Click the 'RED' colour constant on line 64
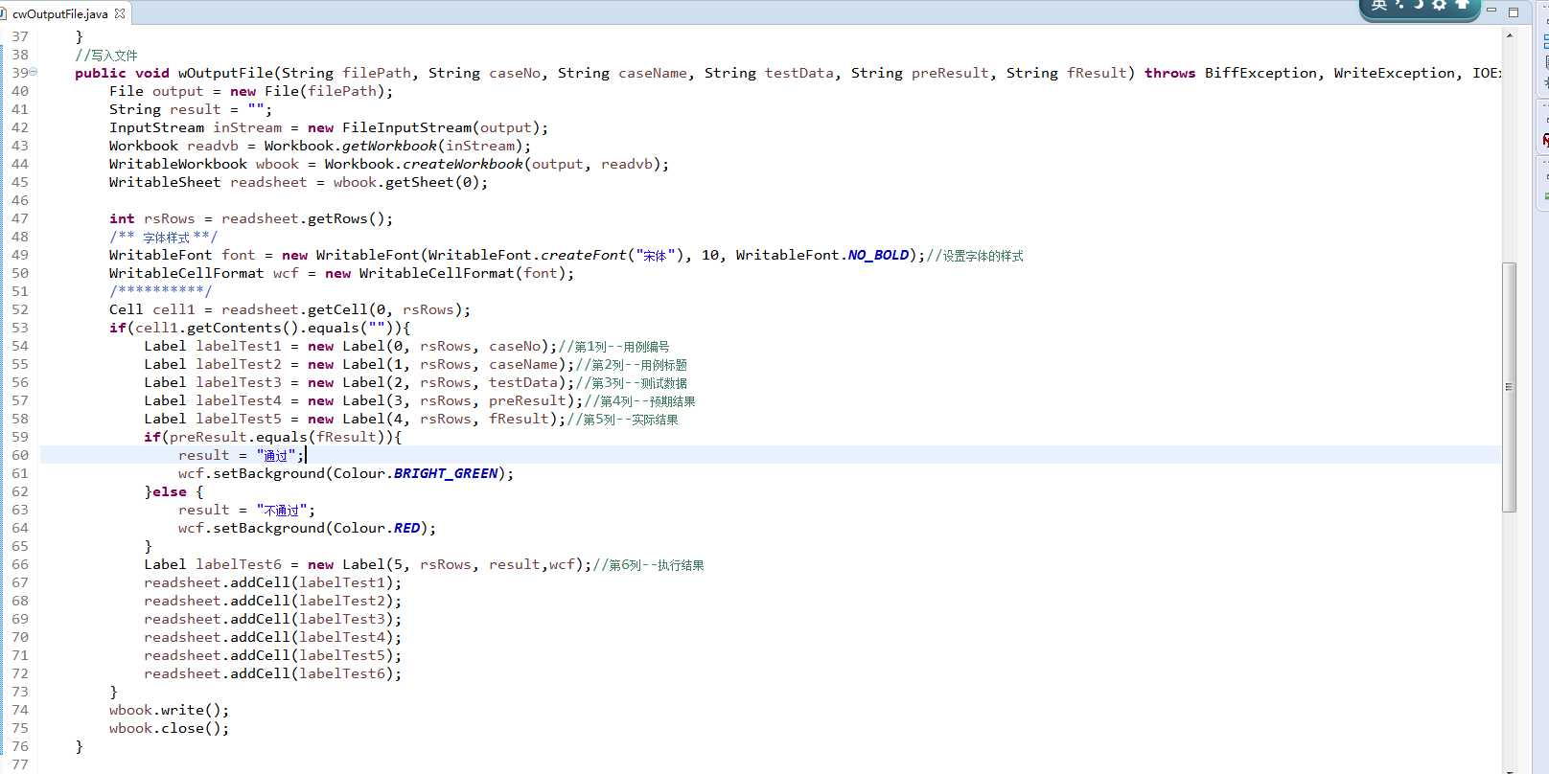Image resolution: width=1549 pixels, height=774 pixels. coord(406,528)
